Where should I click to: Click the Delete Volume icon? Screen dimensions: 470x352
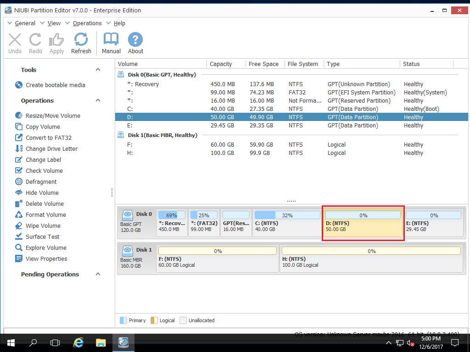coord(18,203)
